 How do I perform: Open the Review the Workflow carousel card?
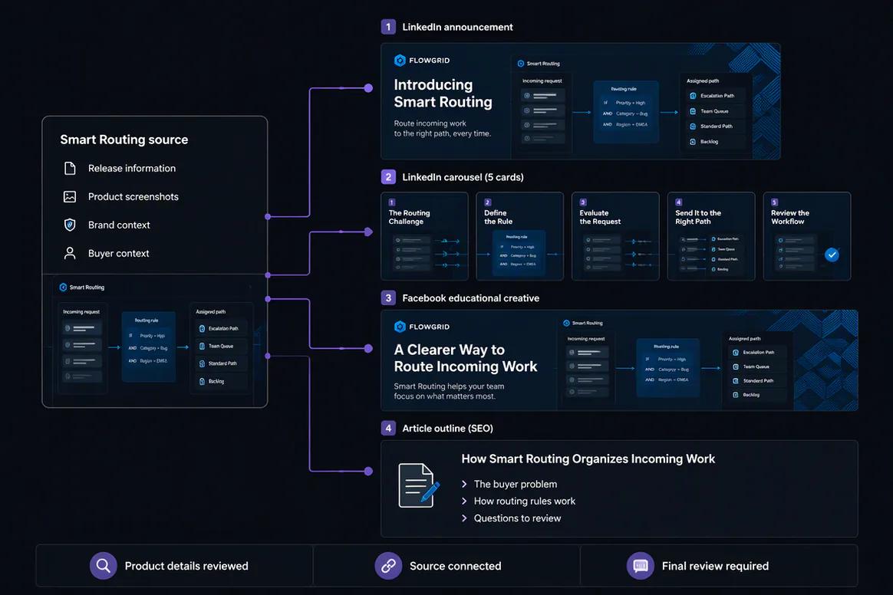pos(806,236)
